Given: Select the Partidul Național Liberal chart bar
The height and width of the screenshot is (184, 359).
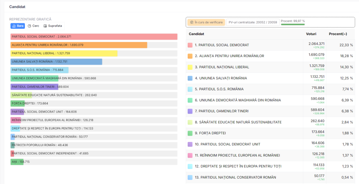Looking at the screenshot, I should pos(64,53).
